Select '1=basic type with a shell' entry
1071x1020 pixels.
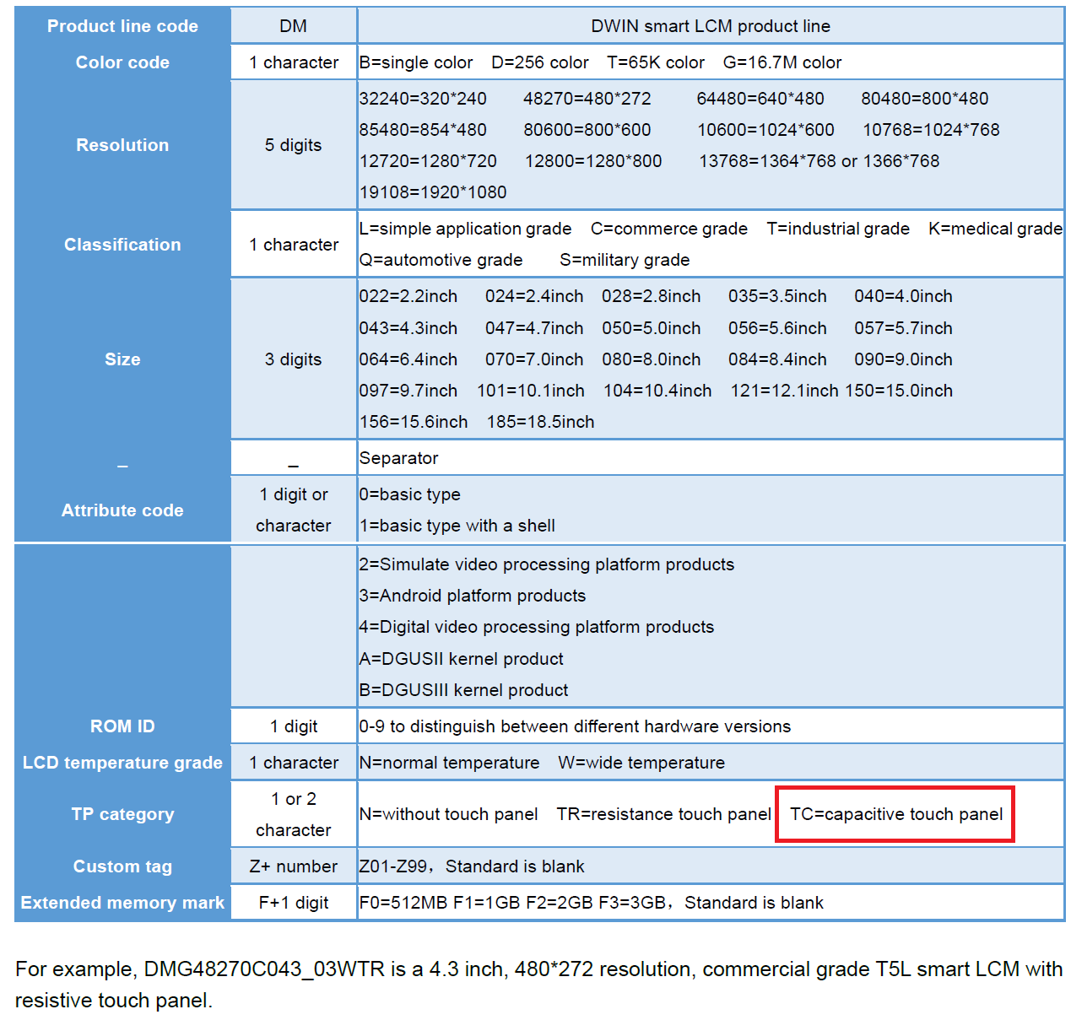[457, 526]
